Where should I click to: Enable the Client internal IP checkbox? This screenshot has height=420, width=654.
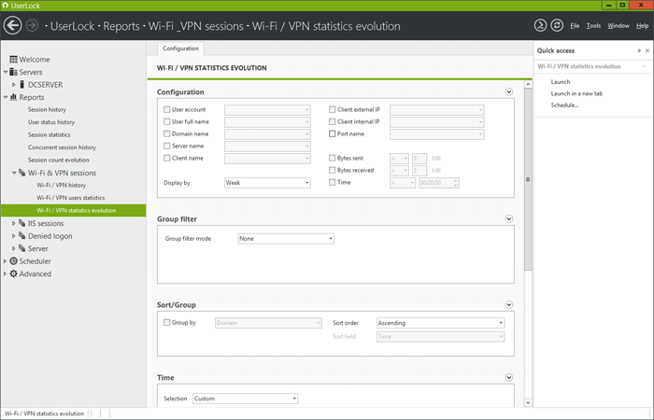[x=332, y=121]
